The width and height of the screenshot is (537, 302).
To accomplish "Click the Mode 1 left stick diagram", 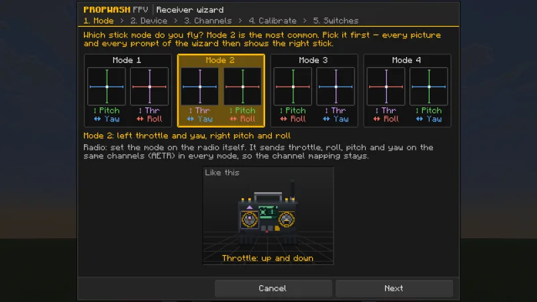I will (x=107, y=87).
